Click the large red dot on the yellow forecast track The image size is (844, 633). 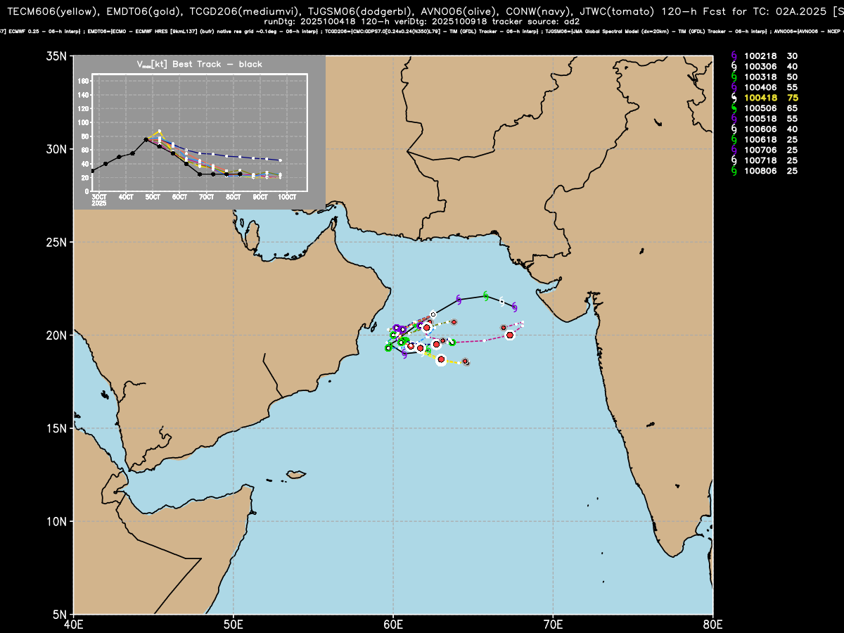pos(441,360)
